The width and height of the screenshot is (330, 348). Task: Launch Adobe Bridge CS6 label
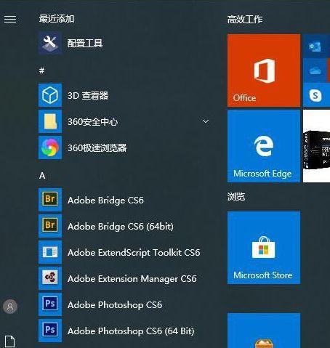click(x=105, y=201)
